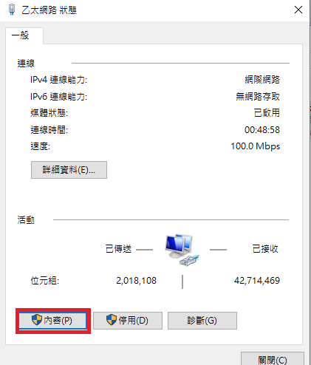The image size is (311, 365).
Task: Click the received bytes 42,714,469 value
Action: 257,281
